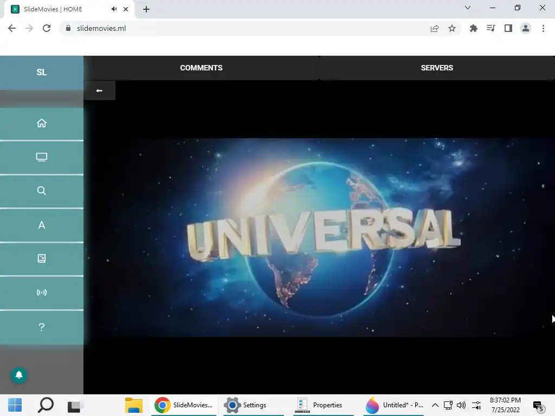This screenshot has height=416, width=555.
Task: Click the search magnifier in sidebar
Action: (x=41, y=191)
